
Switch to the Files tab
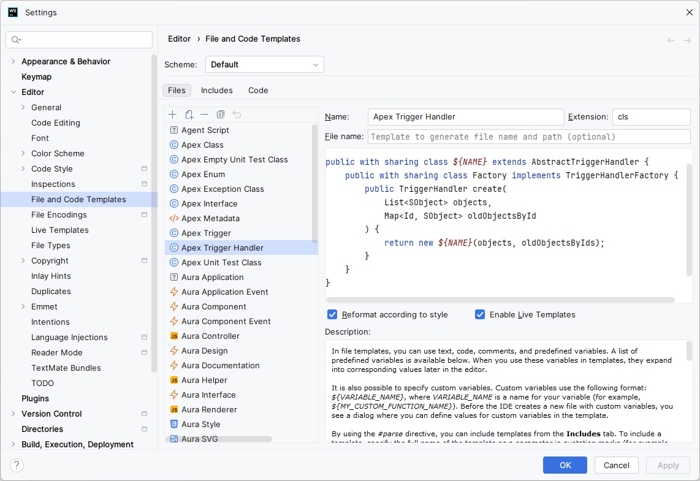click(177, 90)
